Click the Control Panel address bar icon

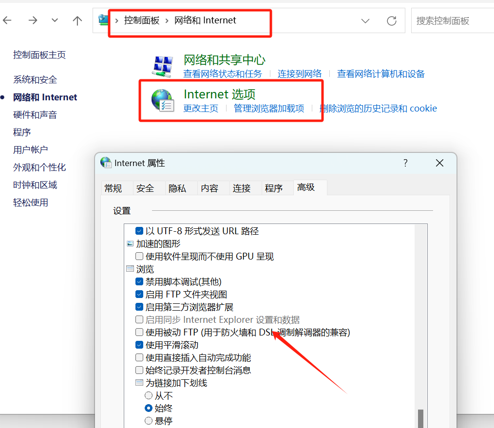pyautogui.click(x=103, y=20)
